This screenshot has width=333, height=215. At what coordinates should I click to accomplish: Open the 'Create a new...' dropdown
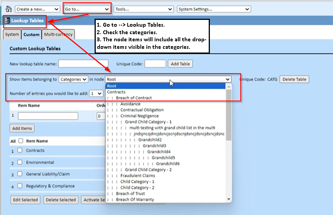(37, 9)
